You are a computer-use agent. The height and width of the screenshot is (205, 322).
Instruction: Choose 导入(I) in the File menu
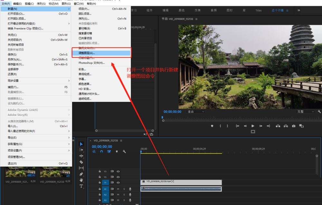[x=36, y=126]
